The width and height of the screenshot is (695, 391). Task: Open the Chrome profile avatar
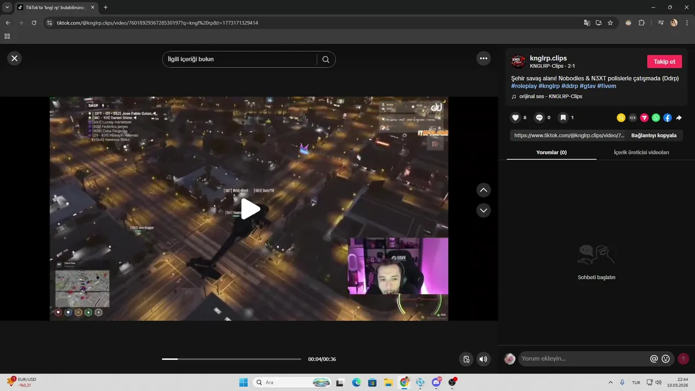(674, 23)
